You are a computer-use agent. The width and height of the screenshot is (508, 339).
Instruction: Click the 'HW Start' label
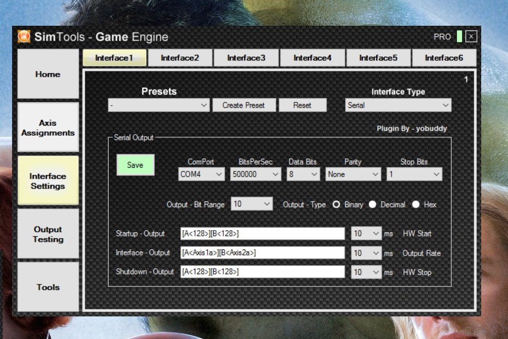click(417, 233)
